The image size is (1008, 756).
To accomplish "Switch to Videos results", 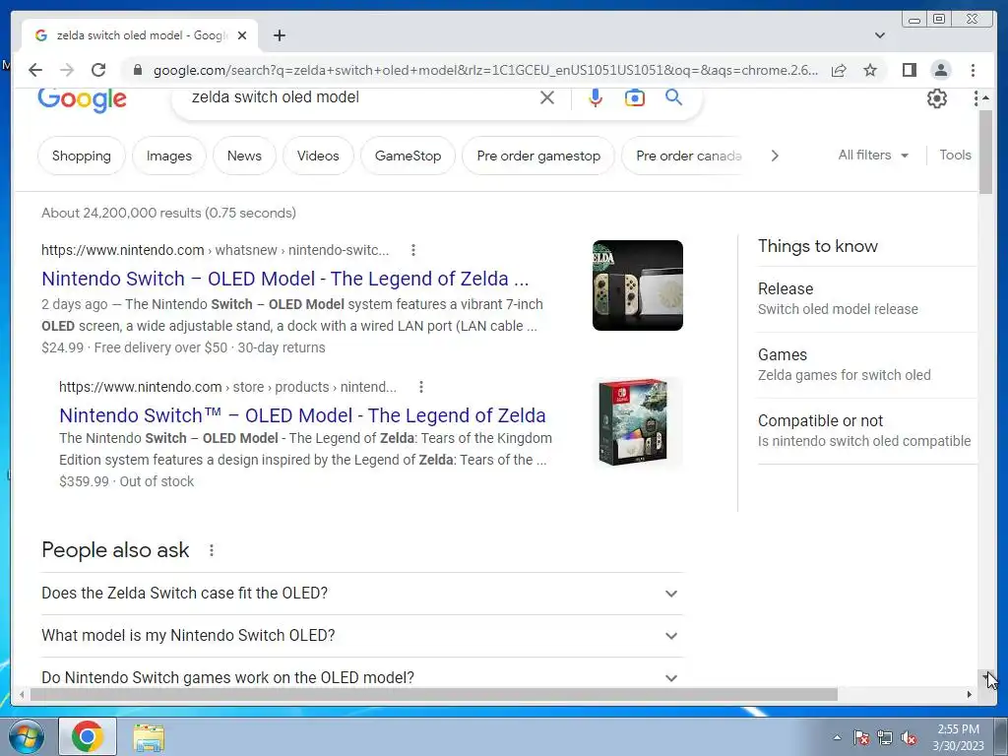I will point(318,156).
